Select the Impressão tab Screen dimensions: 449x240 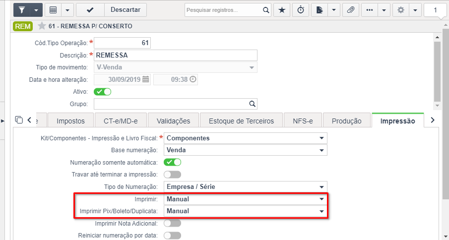(x=397, y=120)
